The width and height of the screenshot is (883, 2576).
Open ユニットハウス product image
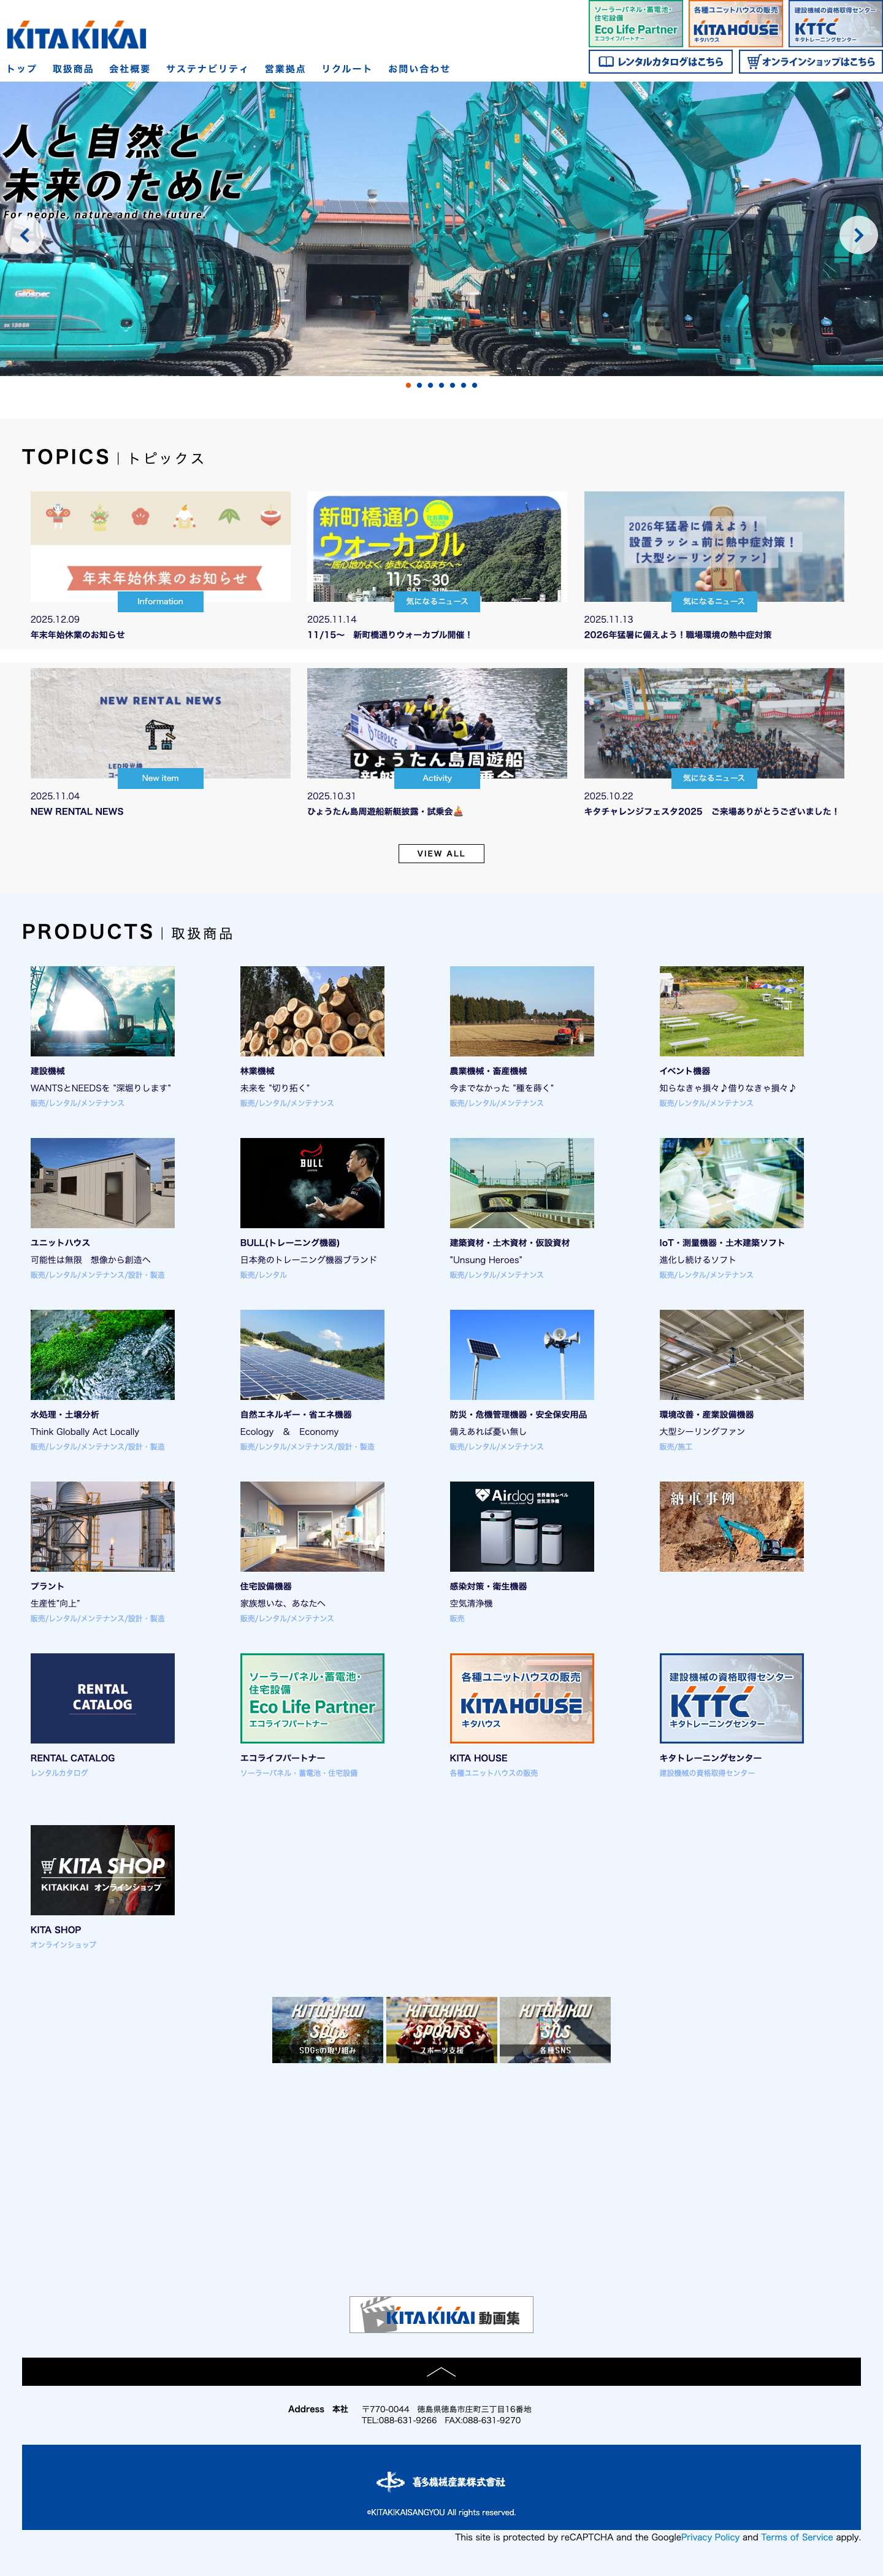coord(102,1183)
